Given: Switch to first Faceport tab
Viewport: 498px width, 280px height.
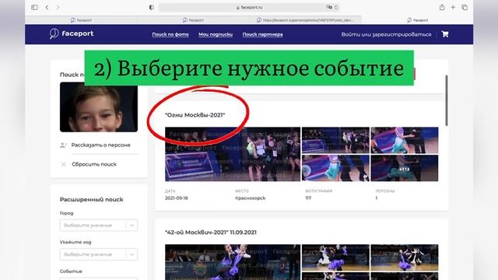Looking at the screenshot, I should pyautogui.click(x=81, y=20).
